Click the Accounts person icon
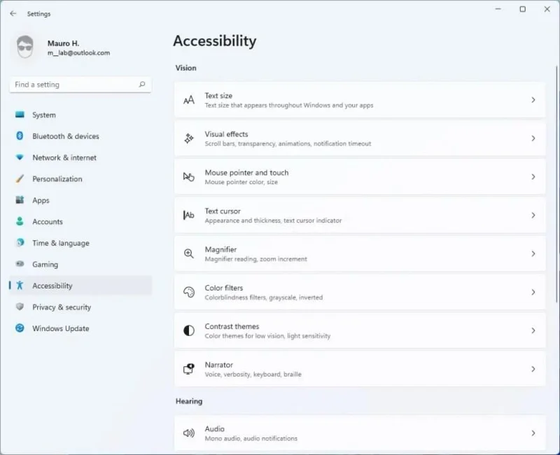 pos(20,221)
